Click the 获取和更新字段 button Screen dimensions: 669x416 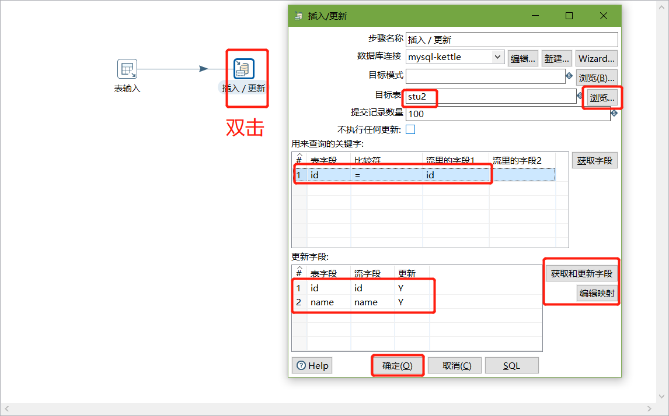point(581,273)
